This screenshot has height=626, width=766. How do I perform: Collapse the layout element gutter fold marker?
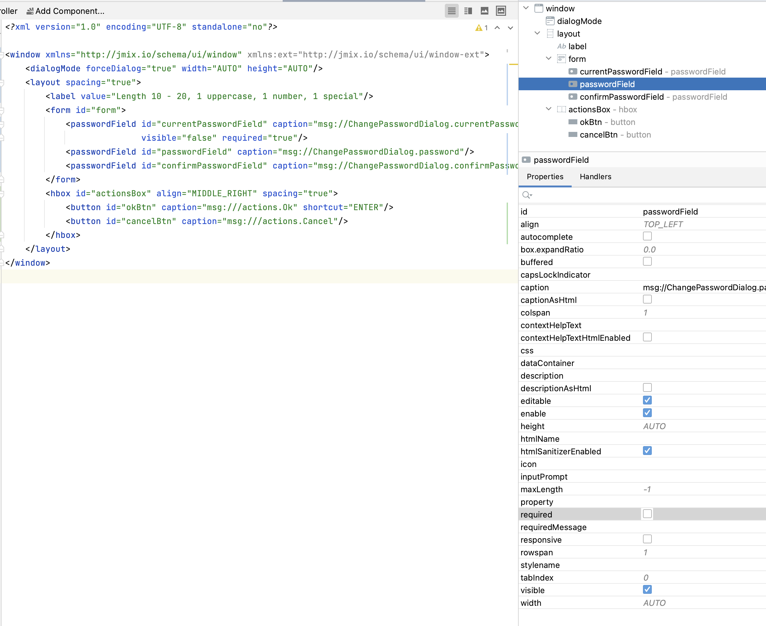tap(2, 83)
